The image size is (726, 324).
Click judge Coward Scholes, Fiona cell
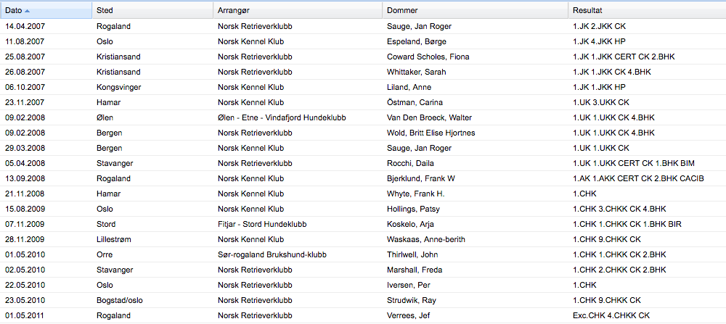pos(475,57)
